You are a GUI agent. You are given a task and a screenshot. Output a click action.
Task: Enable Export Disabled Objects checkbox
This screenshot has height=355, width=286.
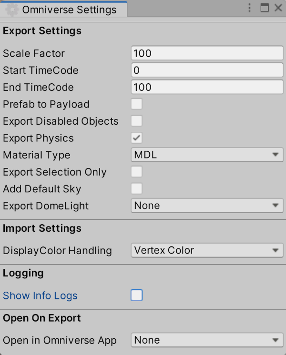(x=136, y=121)
